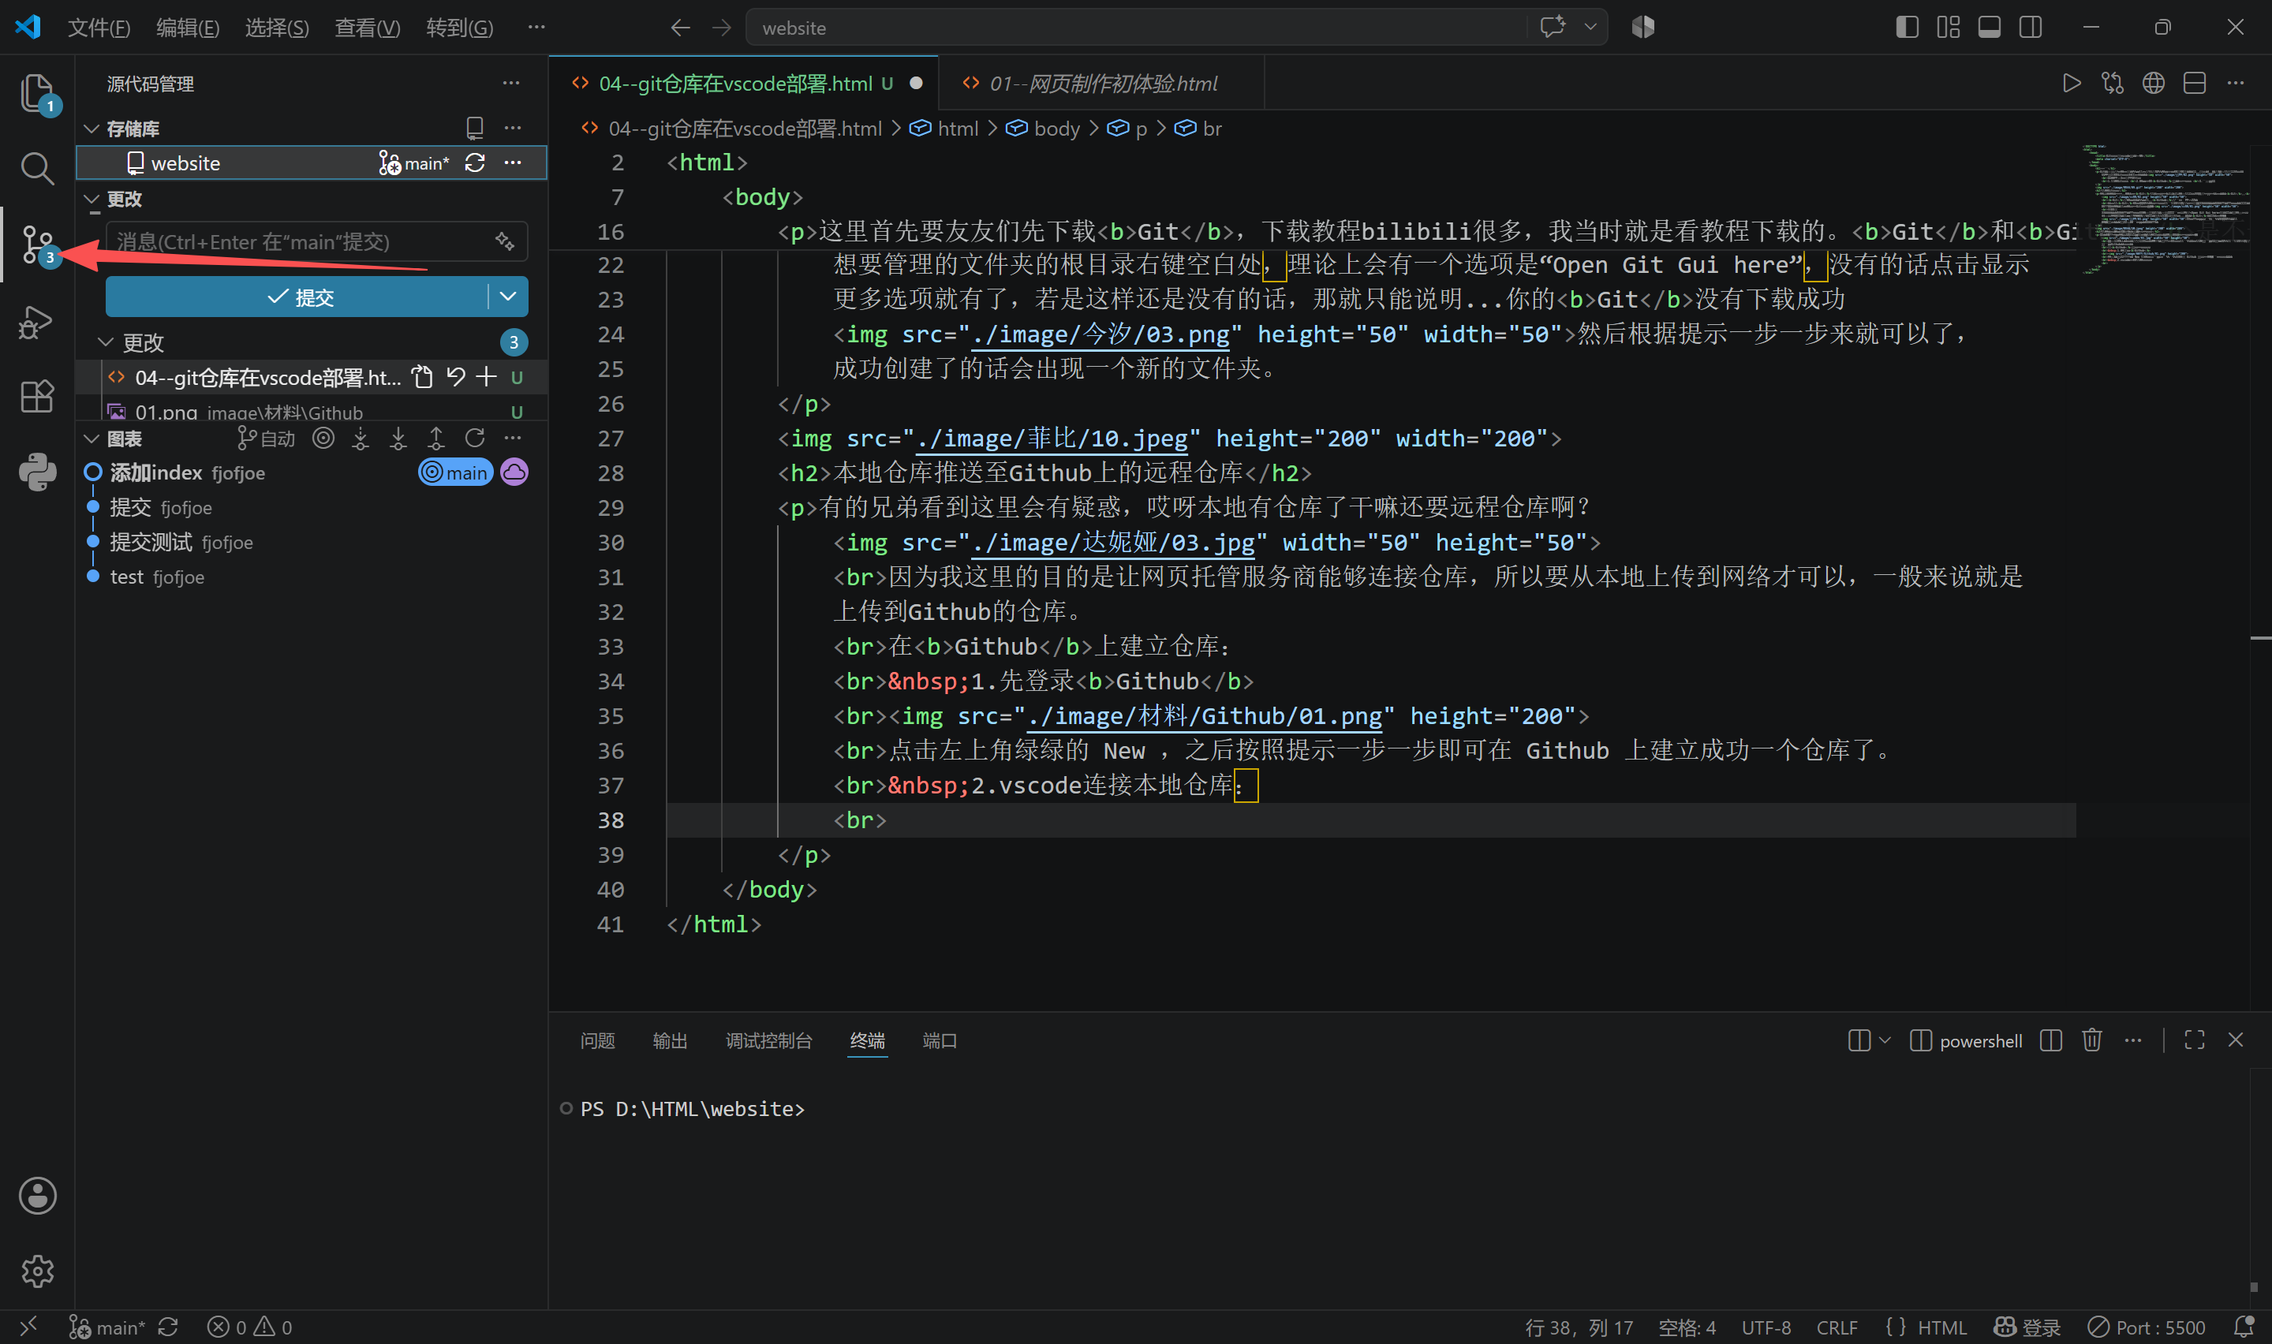Image resolution: width=2272 pixels, height=1344 pixels.
Task: Toggle primary side bar visibility
Action: (x=1907, y=27)
